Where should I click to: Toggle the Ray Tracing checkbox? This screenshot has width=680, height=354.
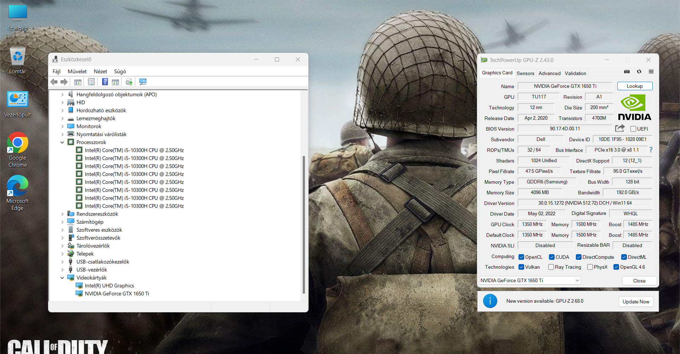551,267
